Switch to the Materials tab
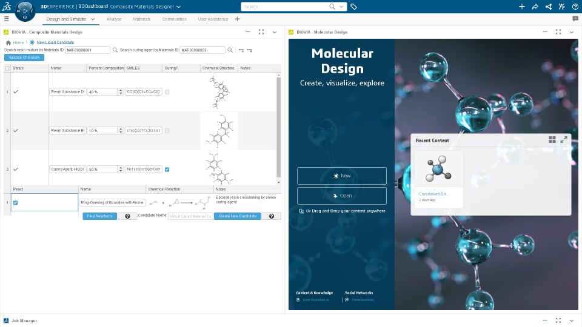 (142, 19)
